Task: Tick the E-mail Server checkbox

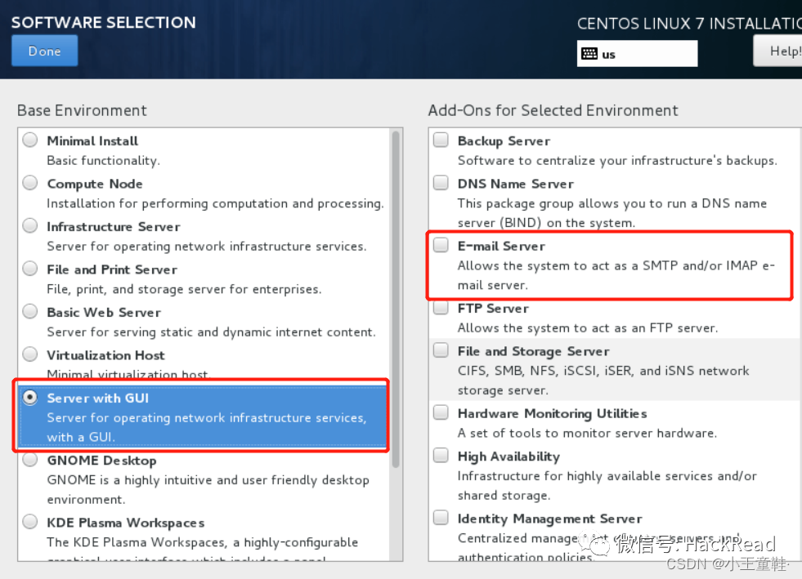Action: (441, 245)
